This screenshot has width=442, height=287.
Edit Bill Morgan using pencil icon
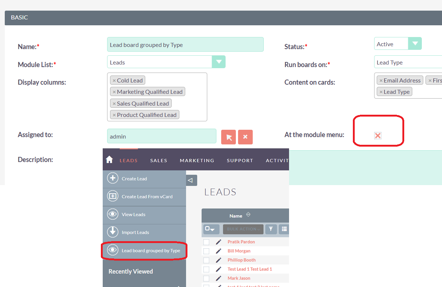click(x=219, y=251)
